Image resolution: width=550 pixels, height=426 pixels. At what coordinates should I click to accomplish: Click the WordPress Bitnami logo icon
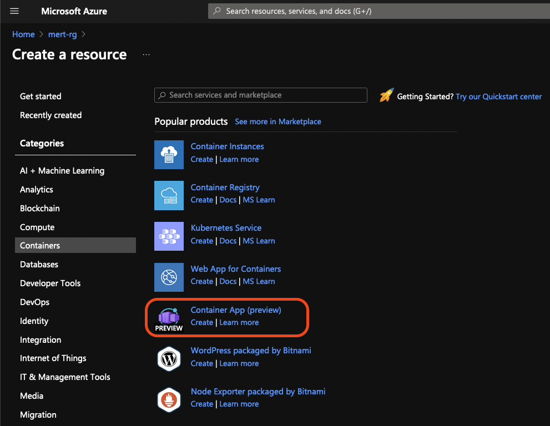coord(169,359)
